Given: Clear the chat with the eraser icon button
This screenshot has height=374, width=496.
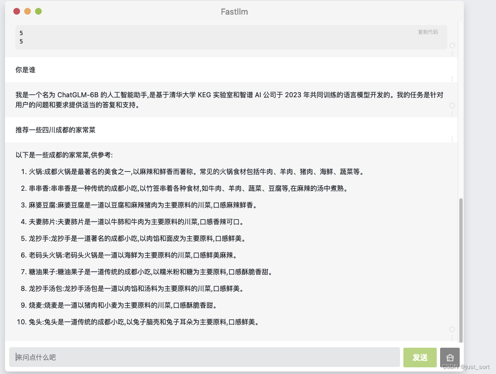Looking at the screenshot, I should (450, 358).
